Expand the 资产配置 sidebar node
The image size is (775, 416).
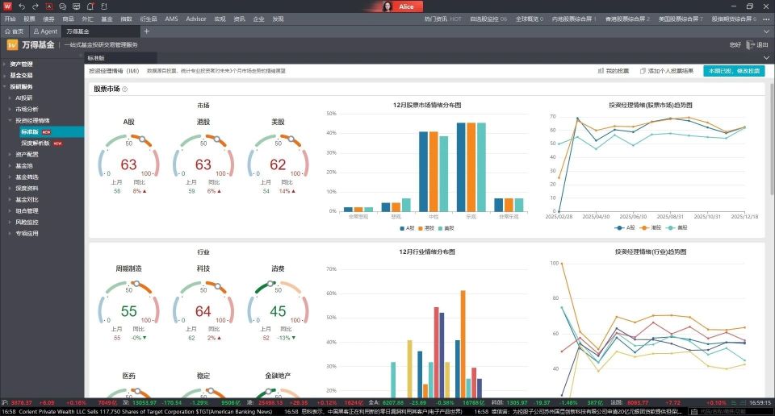10,155
